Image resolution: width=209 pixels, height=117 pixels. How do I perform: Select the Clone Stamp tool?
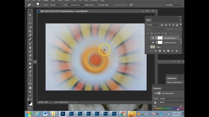[x=30, y=47]
